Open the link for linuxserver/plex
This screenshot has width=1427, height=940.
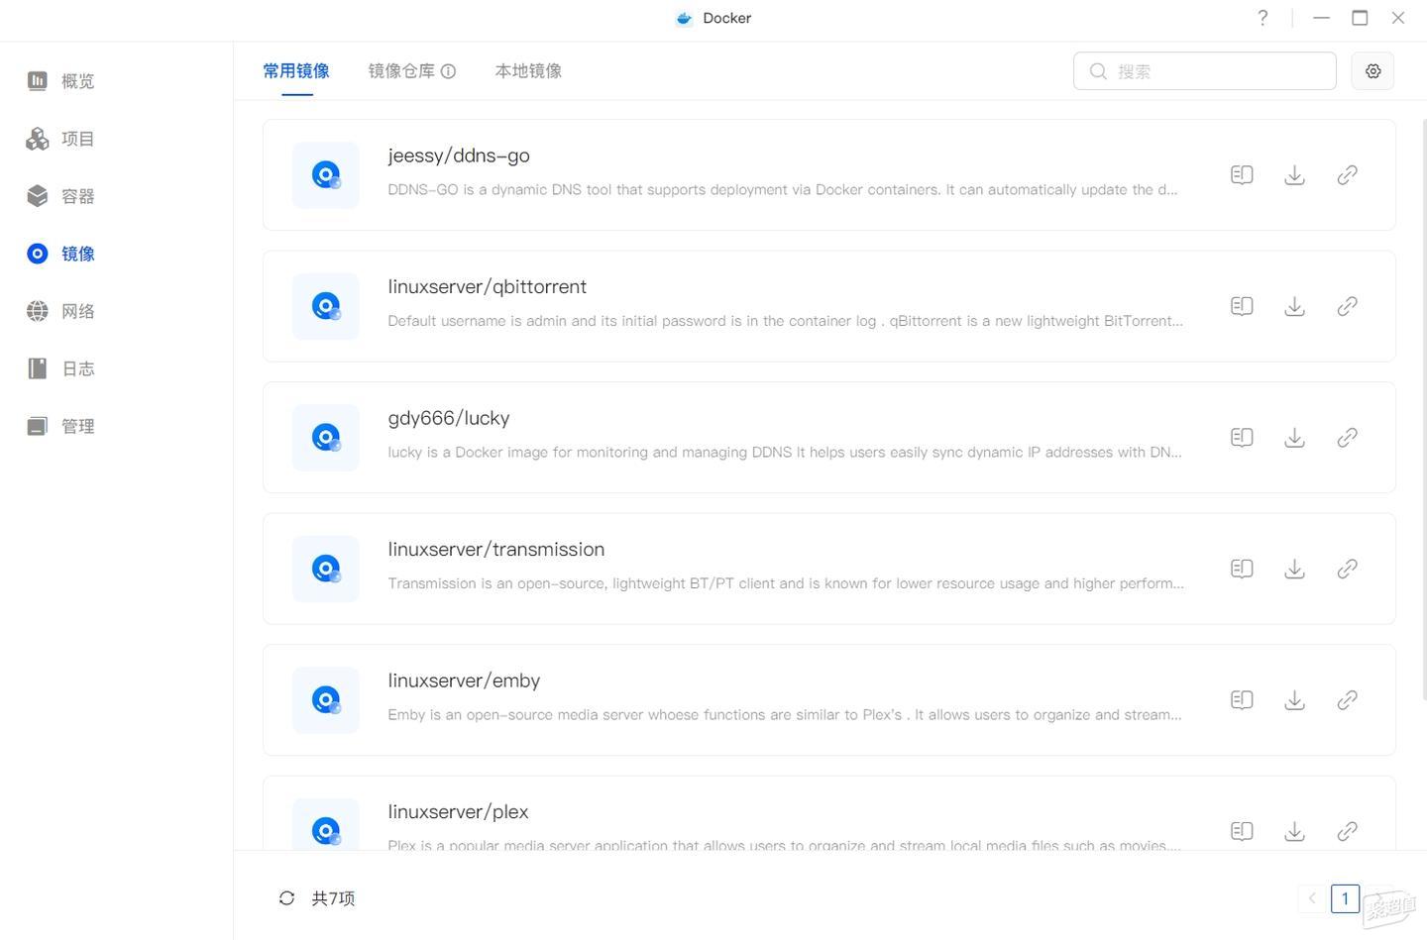point(1347,831)
